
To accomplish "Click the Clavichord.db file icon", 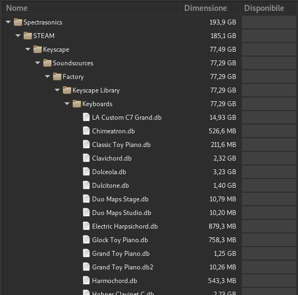I will coord(86,158).
